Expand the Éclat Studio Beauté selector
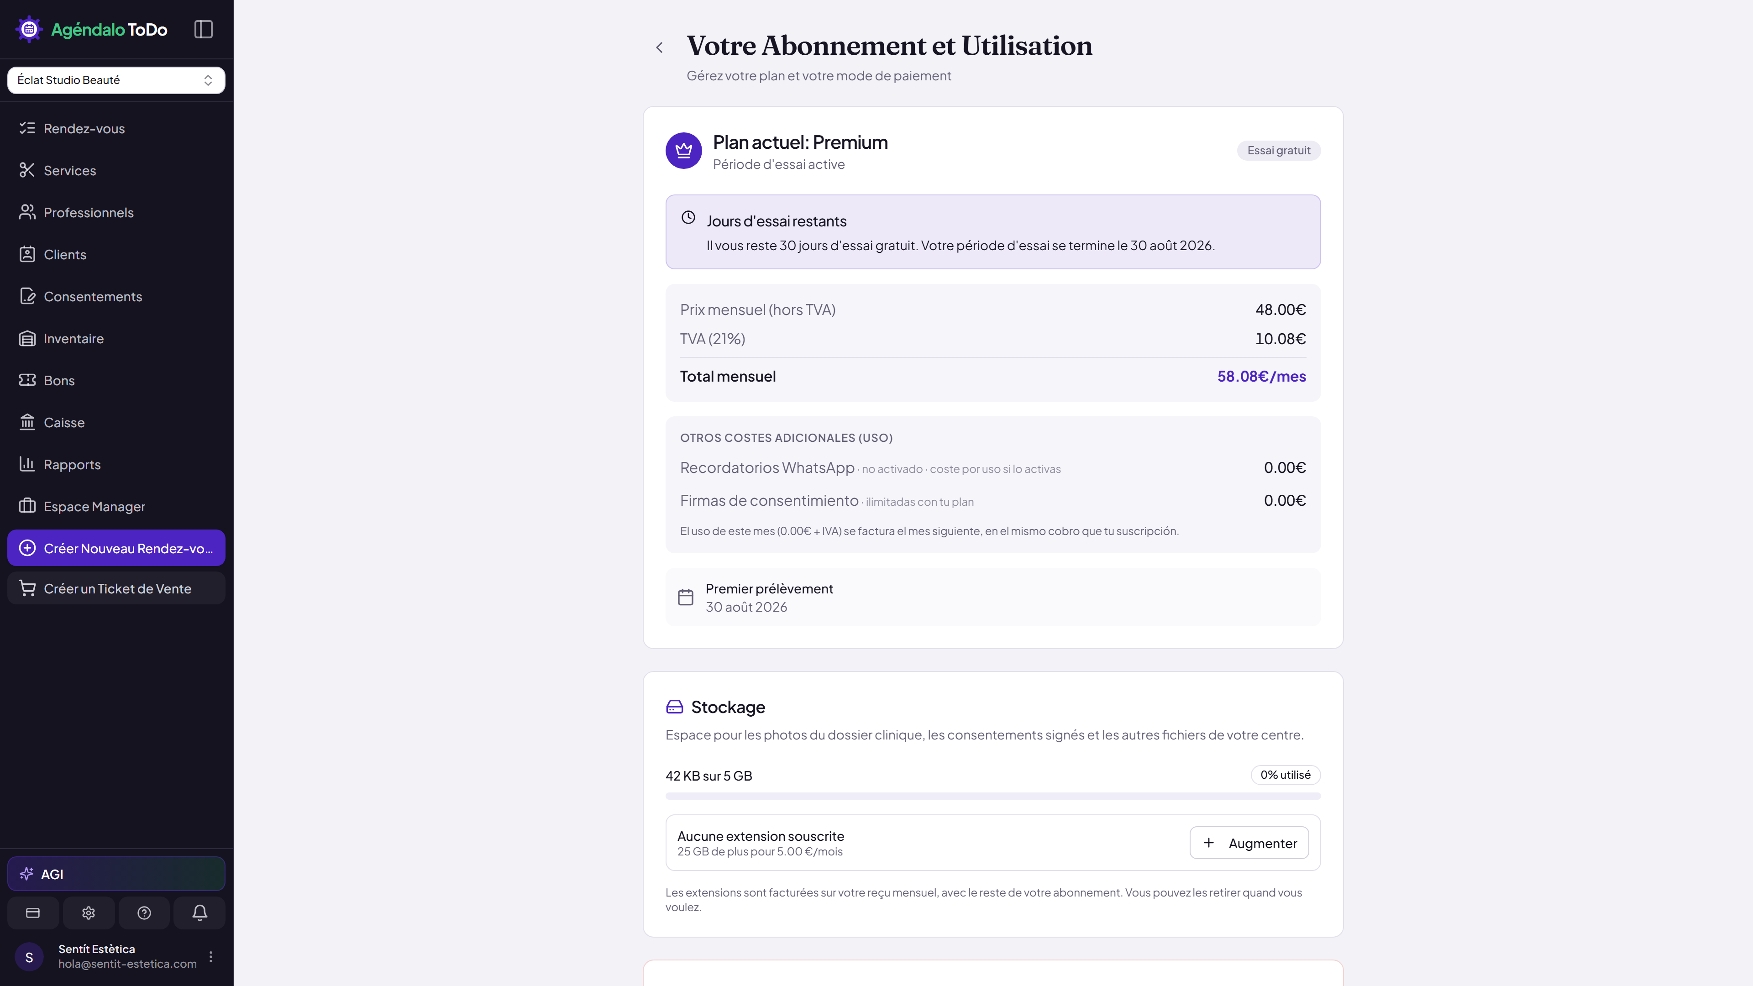1753x986 pixels. 116,79
